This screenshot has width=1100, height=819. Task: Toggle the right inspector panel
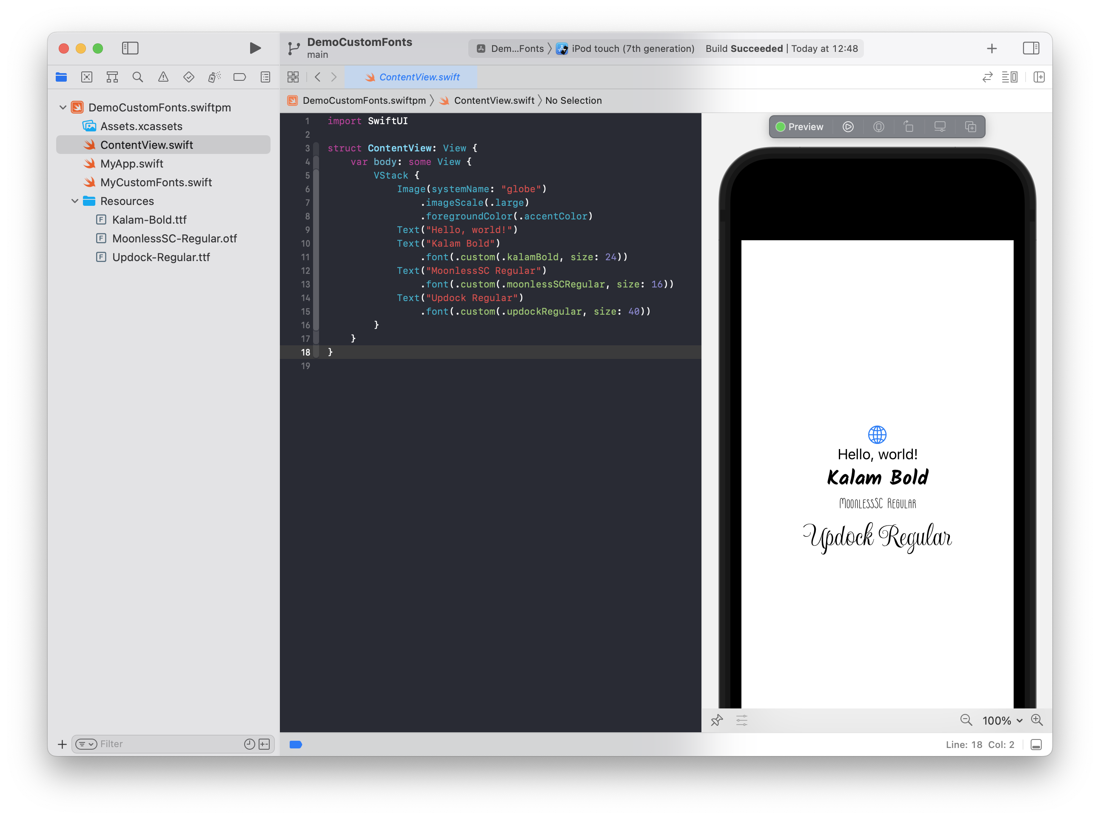(1031, 48)
